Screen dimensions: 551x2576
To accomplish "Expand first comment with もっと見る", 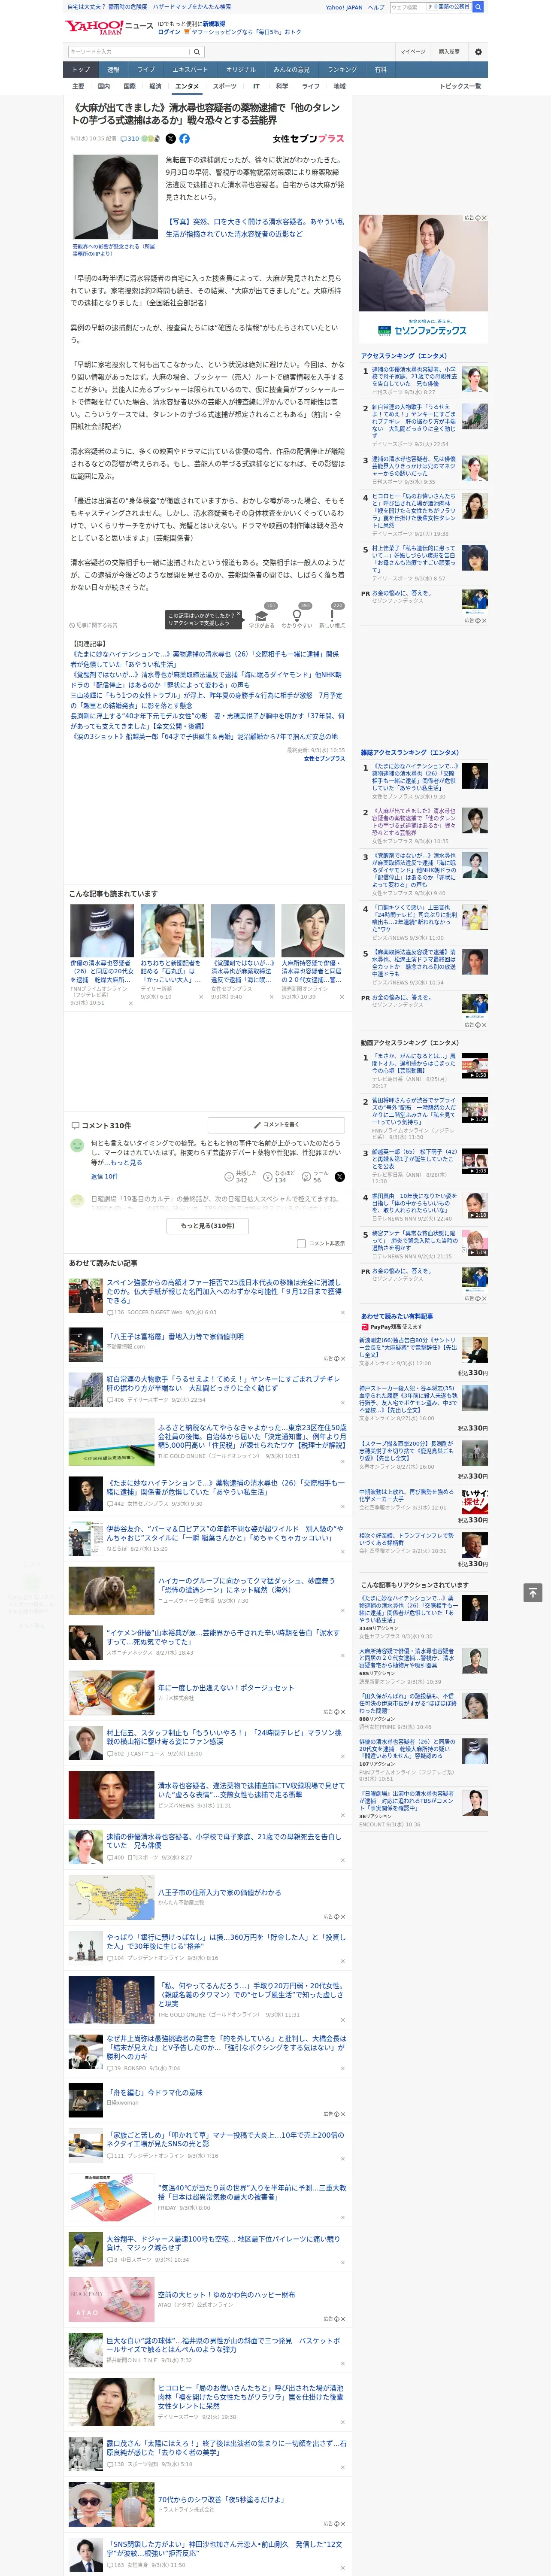I will pyautogui.click(x=126, y=1163).
